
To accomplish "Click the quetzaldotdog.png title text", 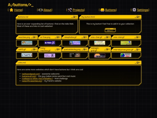I will (x=72, y=49).
